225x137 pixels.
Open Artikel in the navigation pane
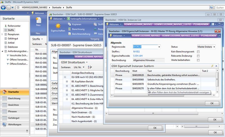click(x=11, y=43)
